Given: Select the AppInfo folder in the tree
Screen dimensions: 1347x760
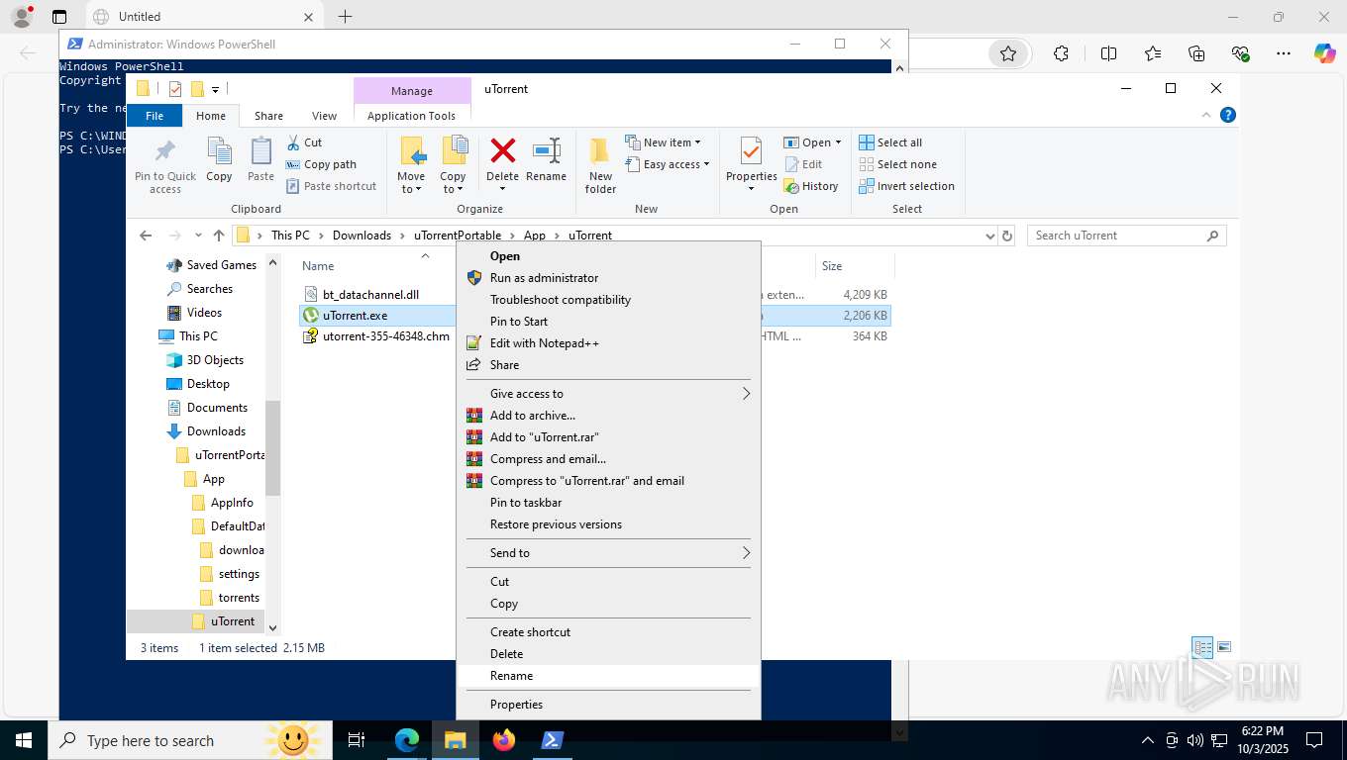Looking at the screenshot, I should click(x=224, y=503).
